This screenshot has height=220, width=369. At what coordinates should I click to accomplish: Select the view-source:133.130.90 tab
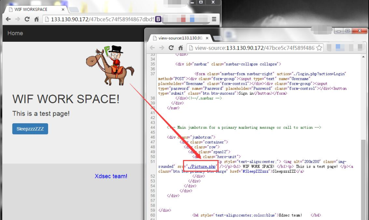click(x=180, y=38)
